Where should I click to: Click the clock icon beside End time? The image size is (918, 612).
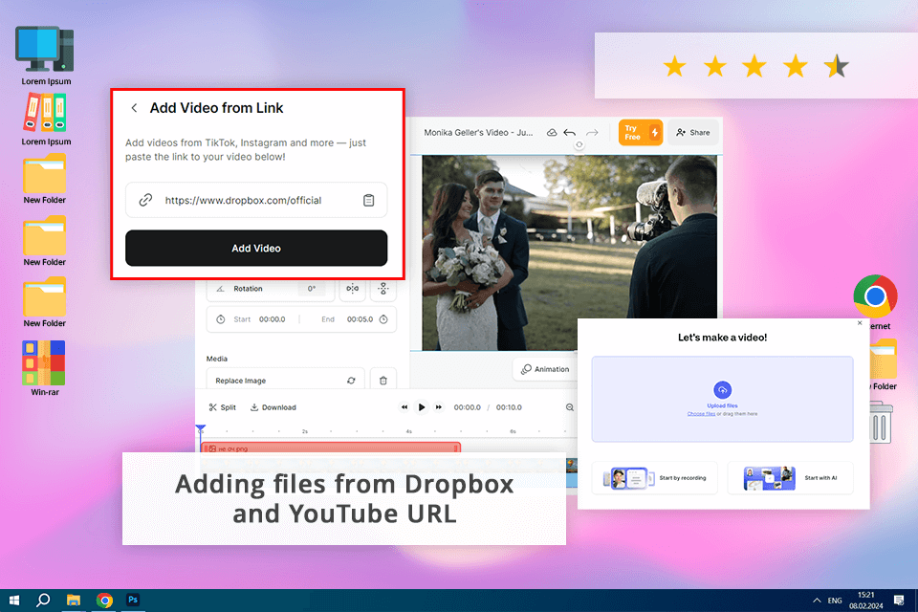(x=383, y=319)
